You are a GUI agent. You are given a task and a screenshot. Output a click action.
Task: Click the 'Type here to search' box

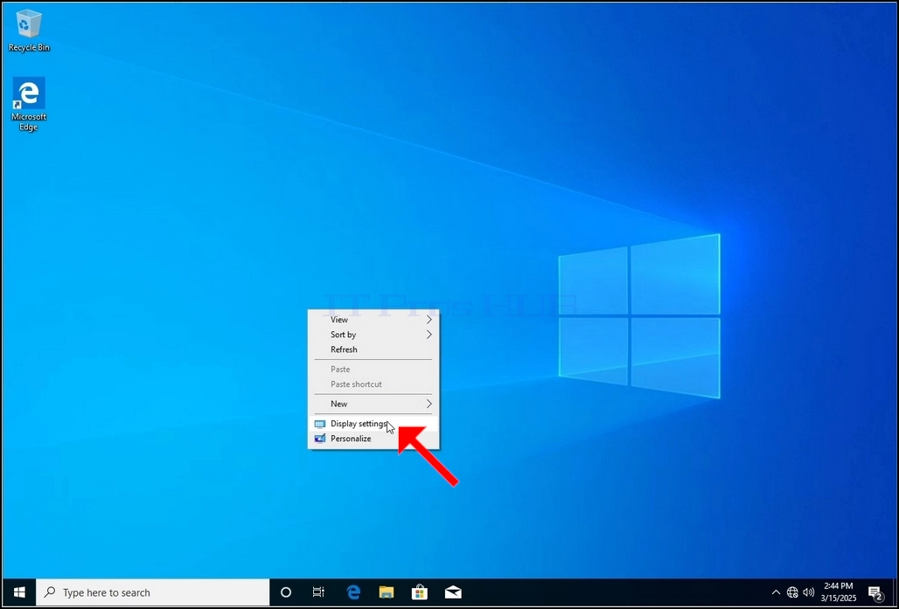[152, 592]
